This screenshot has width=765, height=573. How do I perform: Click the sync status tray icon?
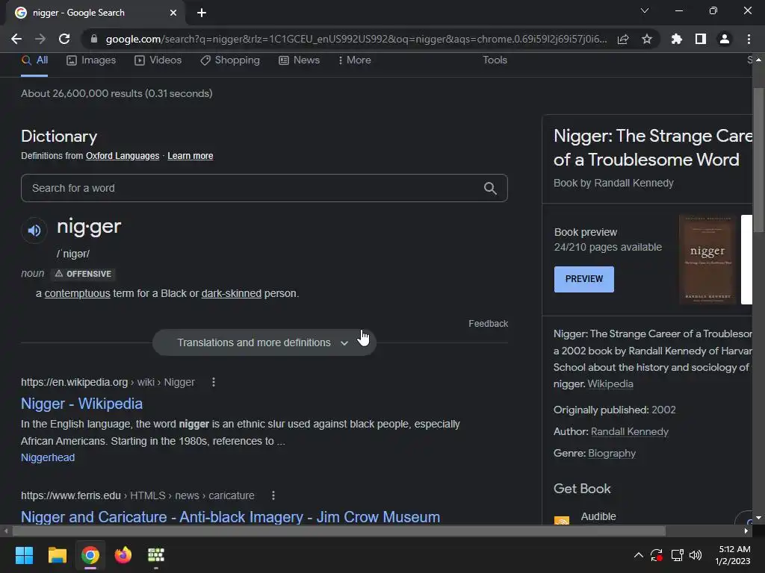click(x=657, y=555)
